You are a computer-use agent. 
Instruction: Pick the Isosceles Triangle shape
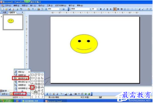39,78
